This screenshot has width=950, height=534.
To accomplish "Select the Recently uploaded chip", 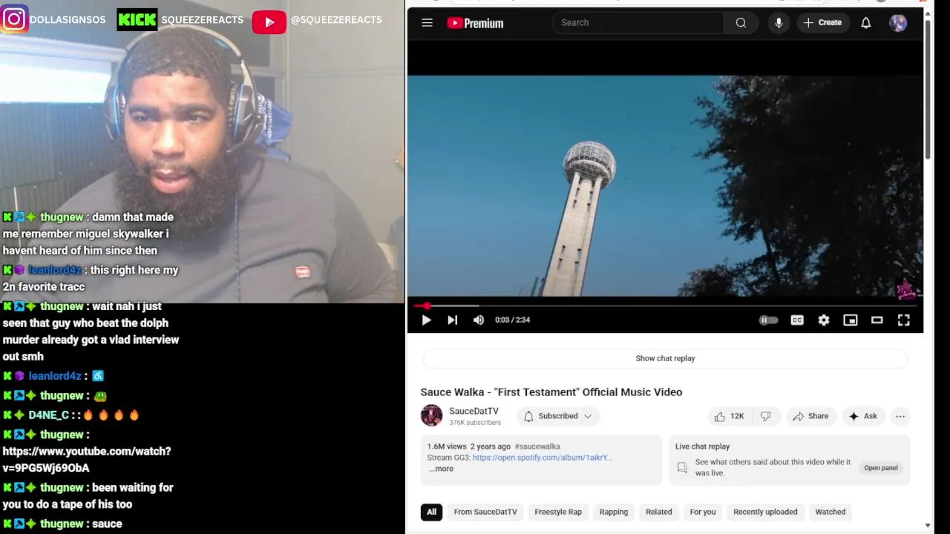I will click(765, 512).
